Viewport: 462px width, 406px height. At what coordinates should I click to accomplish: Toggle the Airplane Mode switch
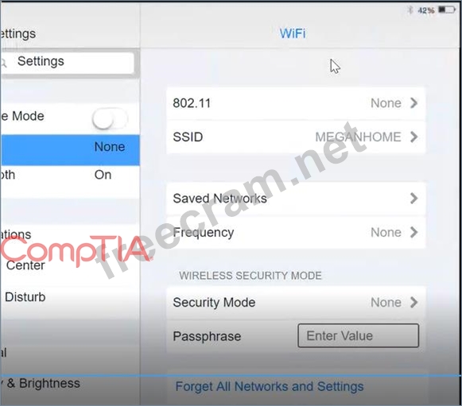110,118
